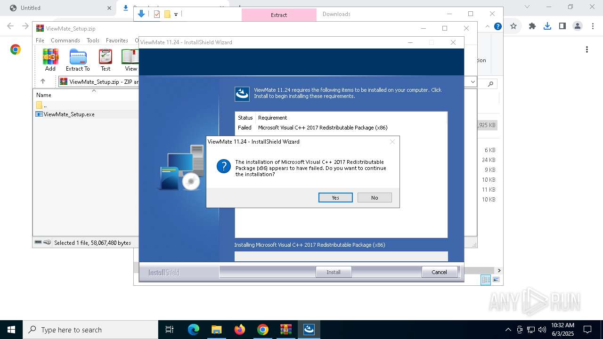Image resolution: width=603 pixels, height=339 pixels.
Task: Open the notification center in the taskbar
Action: (587, 330)
